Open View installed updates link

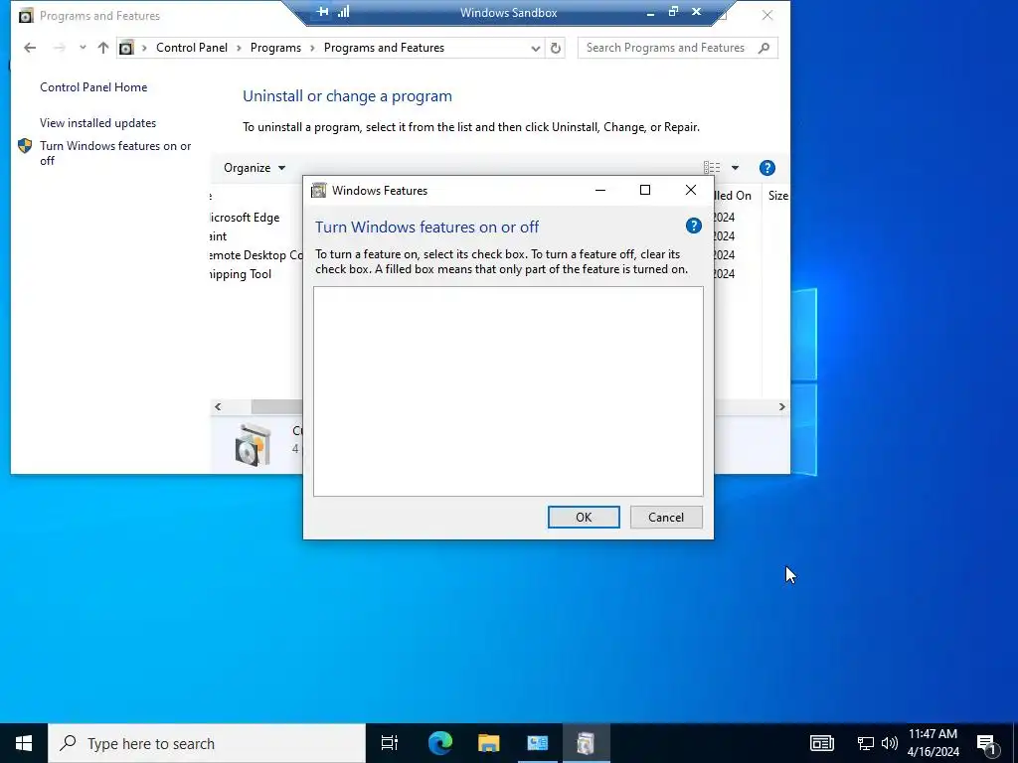pos(98,122)
